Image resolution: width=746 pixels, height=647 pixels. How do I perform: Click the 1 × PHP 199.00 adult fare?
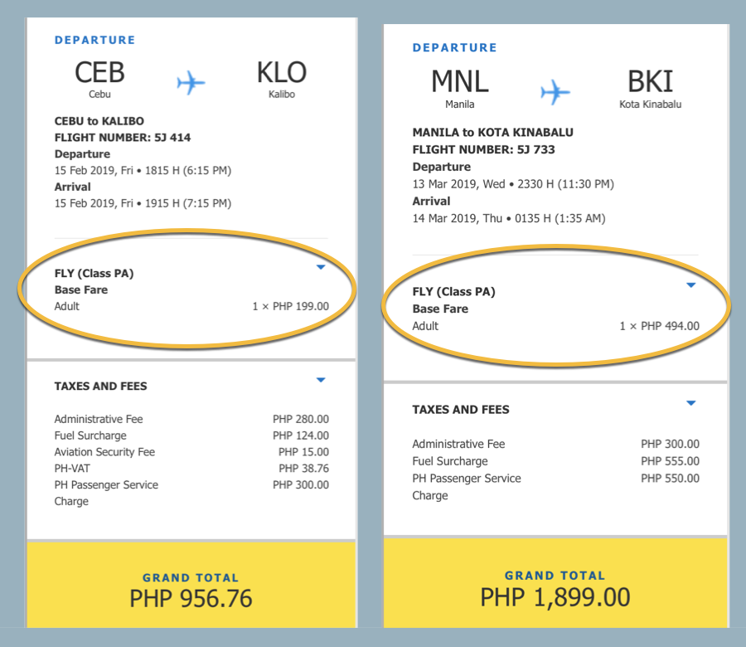[x=290, y=306]
